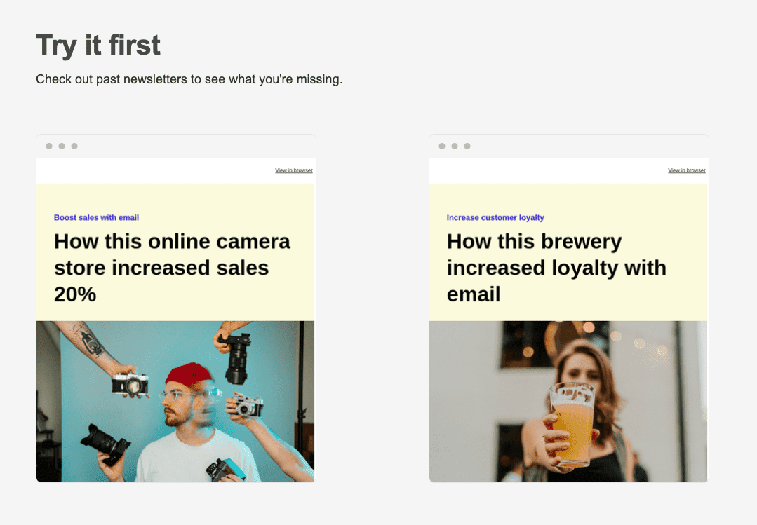Viewport: 757px width, 525px height.
Task: Click the first window dot on the left card
Action: [48, 146]
